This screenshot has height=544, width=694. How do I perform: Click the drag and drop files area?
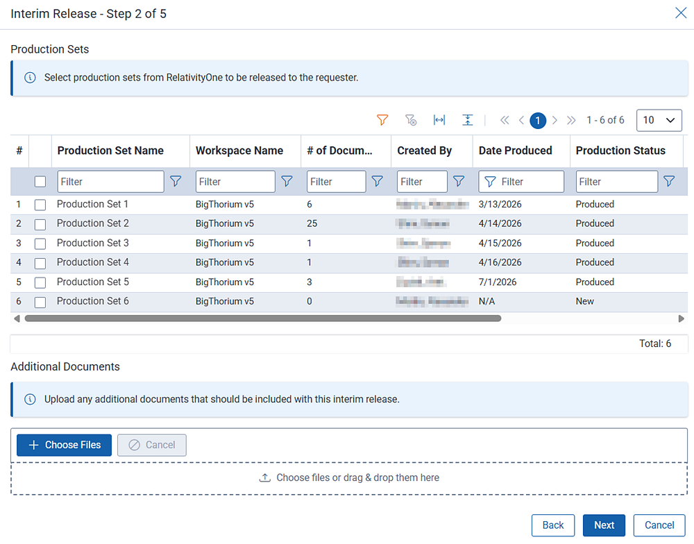click(349, 478)
